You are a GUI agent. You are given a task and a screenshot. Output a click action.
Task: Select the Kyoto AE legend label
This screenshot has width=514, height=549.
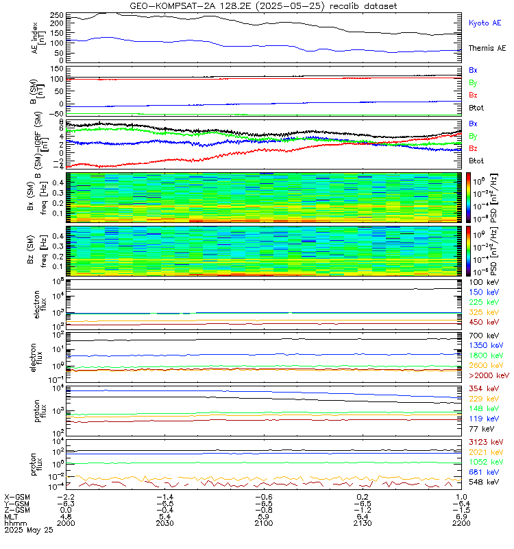485,23
